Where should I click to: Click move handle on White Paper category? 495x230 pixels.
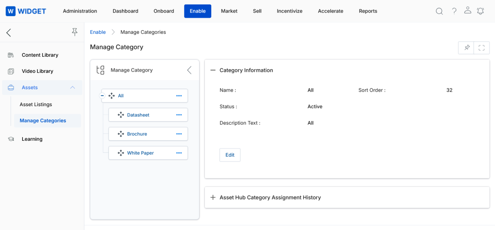[x=121, y=153]
